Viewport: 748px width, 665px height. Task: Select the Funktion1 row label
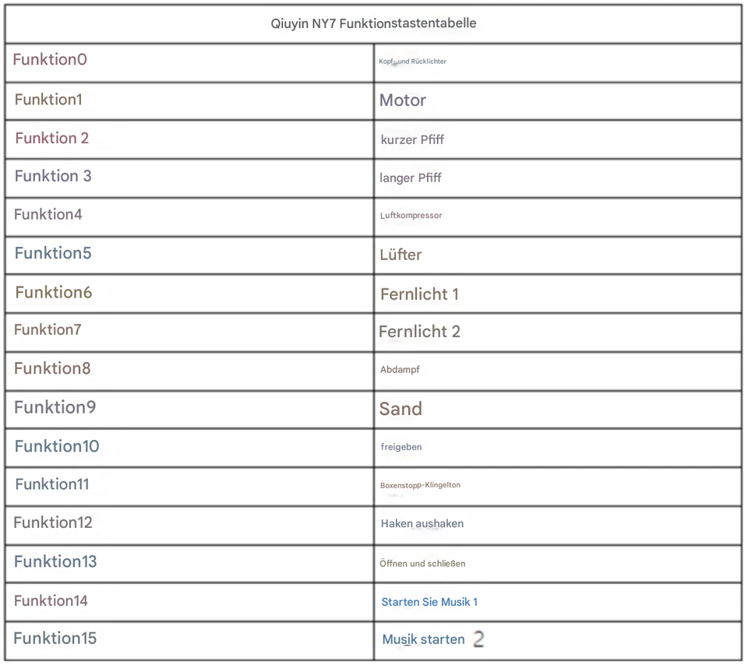48,100
